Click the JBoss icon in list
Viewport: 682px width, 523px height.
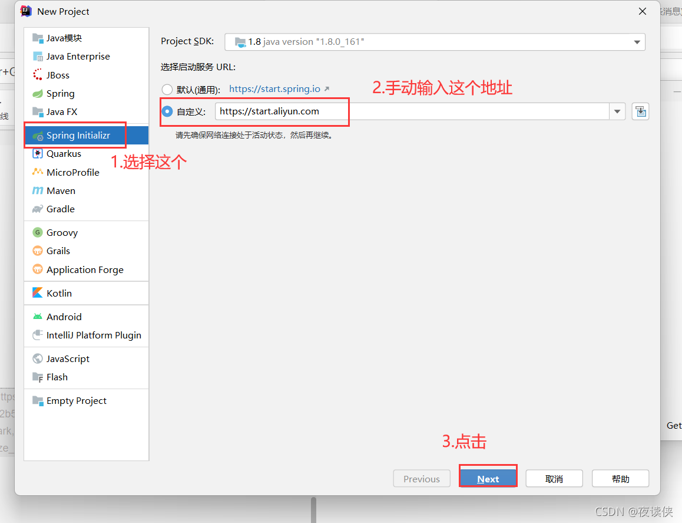coord(38,75)
